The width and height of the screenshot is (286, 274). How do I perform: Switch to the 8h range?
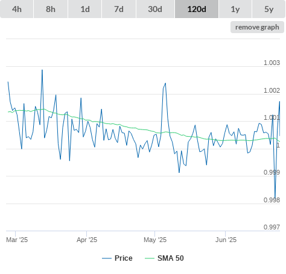click(51, 9)
